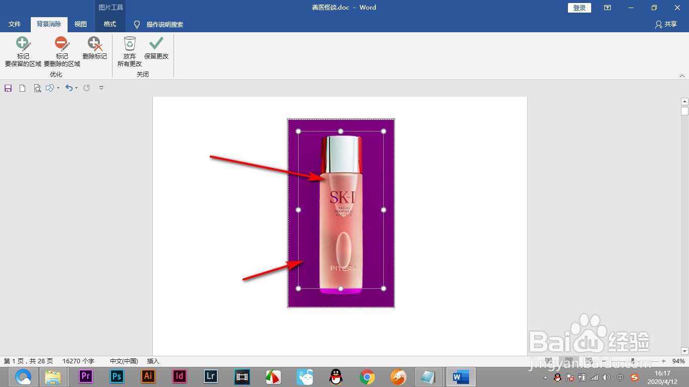This screenshot has width=689, height=387.
Task: Keep changes (保留更改) checkmark
Action: coord(156,48)
